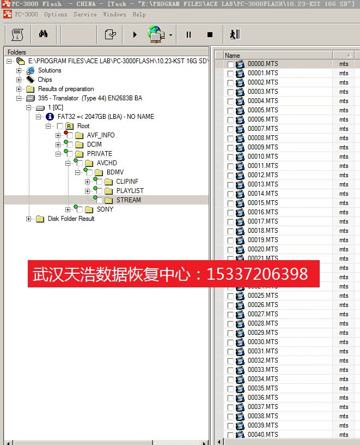Click the FAT32 info icon in tree
360x445 pixels.
coord(50,117)
